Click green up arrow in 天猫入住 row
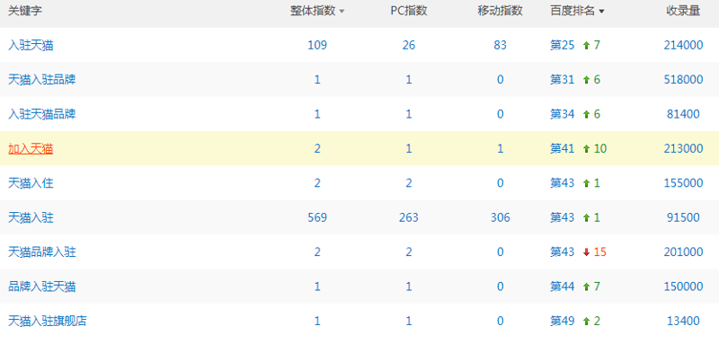 pyautogui.click(x=586, y=183)
